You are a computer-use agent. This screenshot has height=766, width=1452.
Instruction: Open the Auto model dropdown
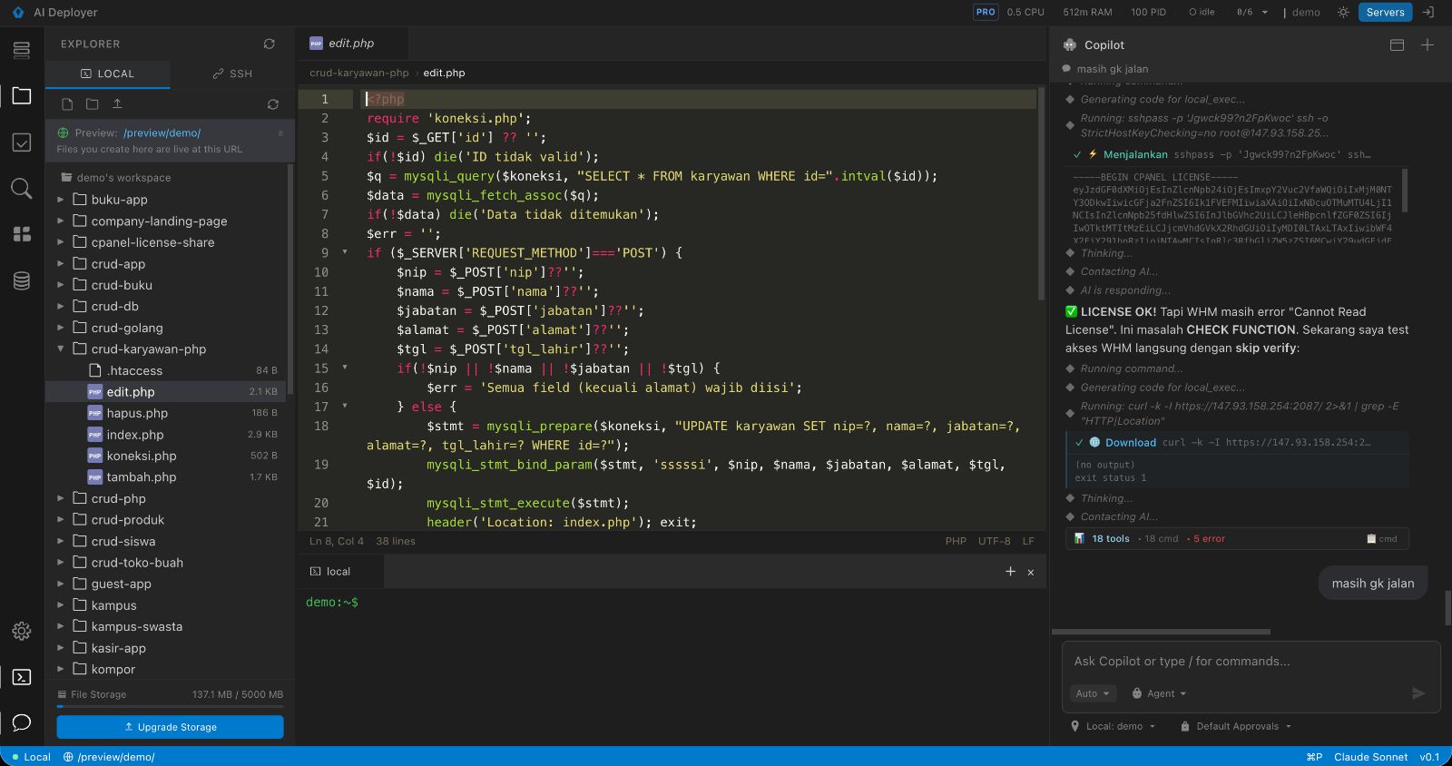(x=1093, y=693)
